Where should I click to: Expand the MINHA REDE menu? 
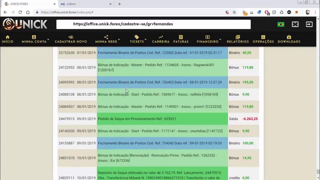(x=107, y=39)
